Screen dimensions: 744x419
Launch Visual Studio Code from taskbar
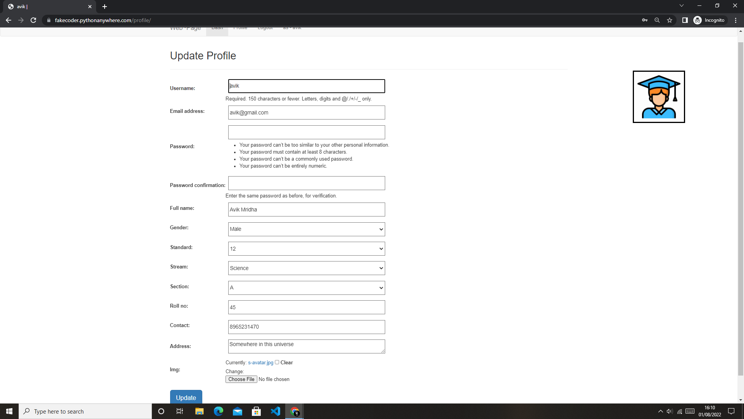point(276,411)
